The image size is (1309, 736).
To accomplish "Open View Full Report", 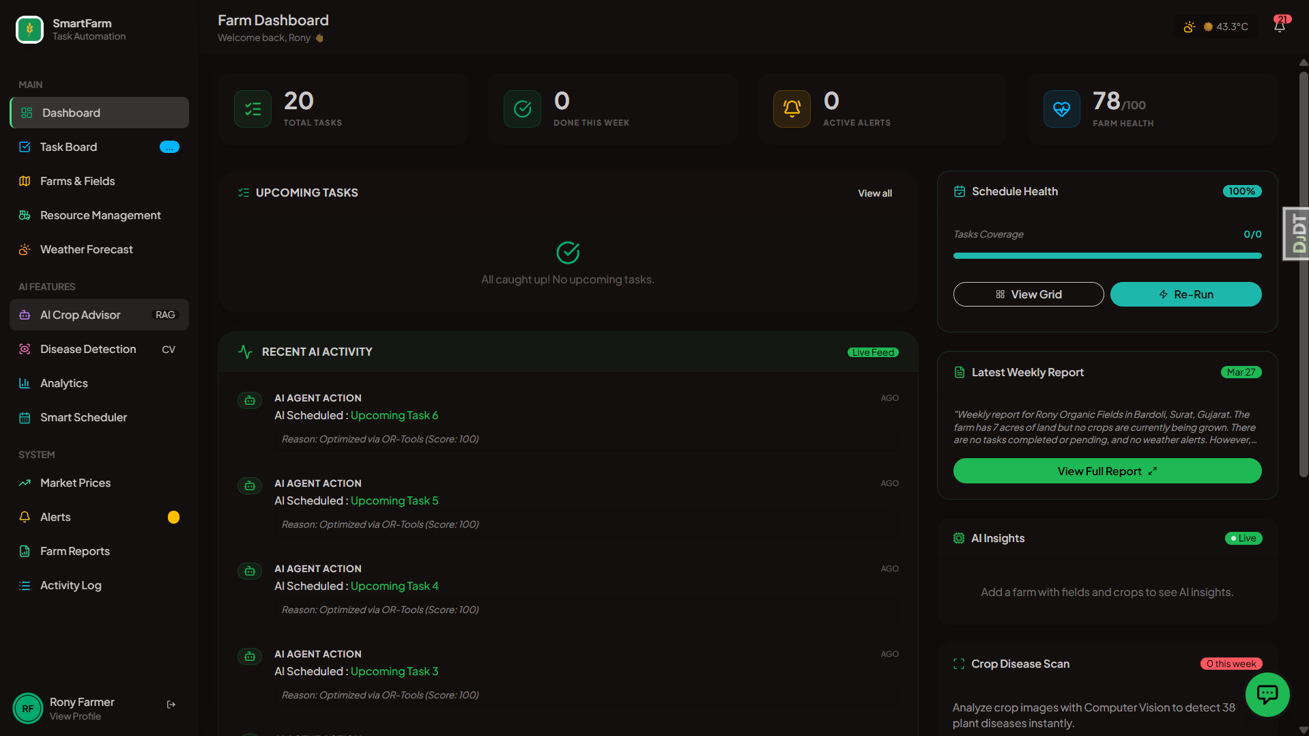I will tap(1106, 471).
